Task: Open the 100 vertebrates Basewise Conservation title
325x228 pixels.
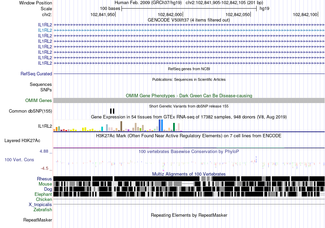Action: (189, 152)
